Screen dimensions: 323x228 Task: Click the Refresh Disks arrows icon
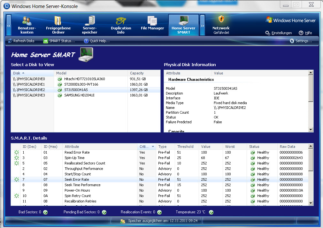(x=10, y=41)
